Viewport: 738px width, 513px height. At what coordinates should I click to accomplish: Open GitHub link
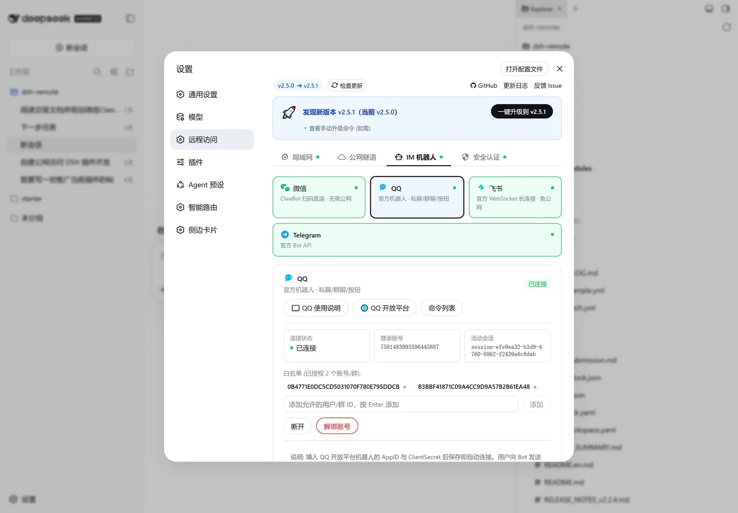[483, 85]
